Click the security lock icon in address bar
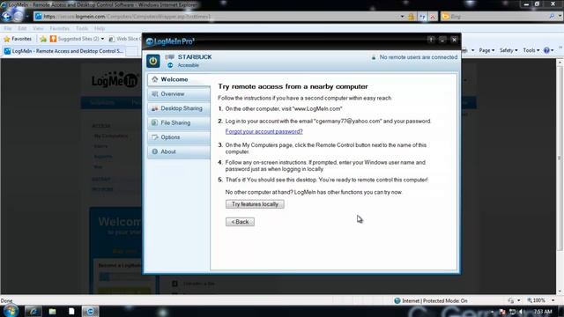 coord(412,17)
